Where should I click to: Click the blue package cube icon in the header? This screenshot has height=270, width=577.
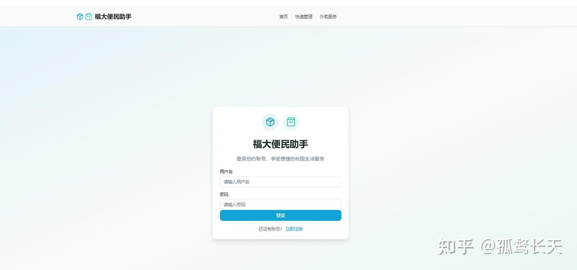[x=80, y=16]
